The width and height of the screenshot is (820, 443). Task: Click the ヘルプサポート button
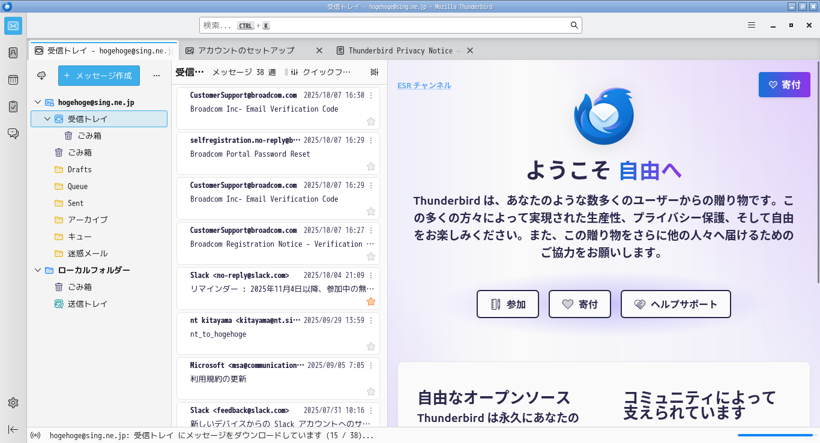676,304
